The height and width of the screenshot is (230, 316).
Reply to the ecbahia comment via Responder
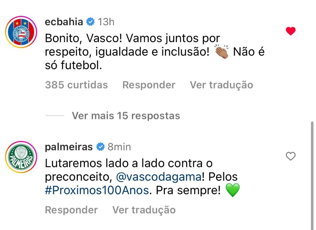(x=149, y=85)
